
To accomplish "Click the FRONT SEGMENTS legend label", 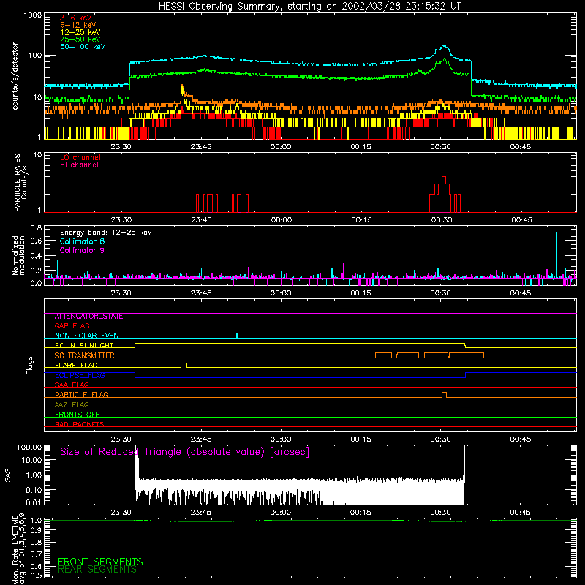I will [x=100, y=562].
